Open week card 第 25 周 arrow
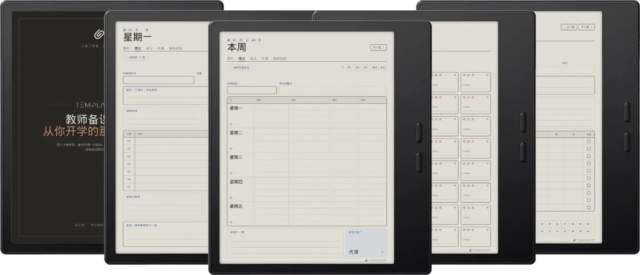This screenshot has width=640, height=275. click(487, 164)
